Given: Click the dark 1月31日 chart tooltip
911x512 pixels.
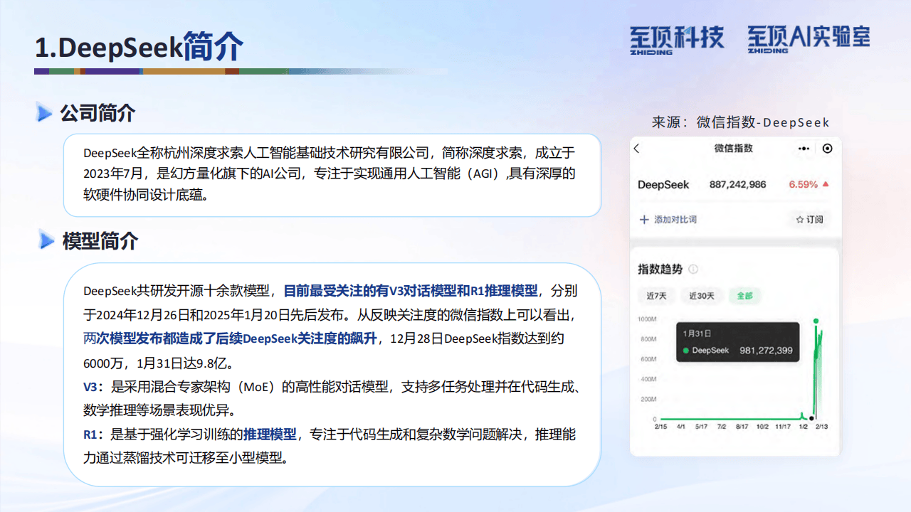Looking at the screenshot, I should (737, 343).
